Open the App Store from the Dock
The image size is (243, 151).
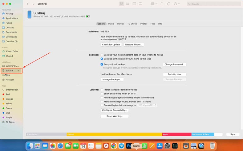[x=160, y=146]
